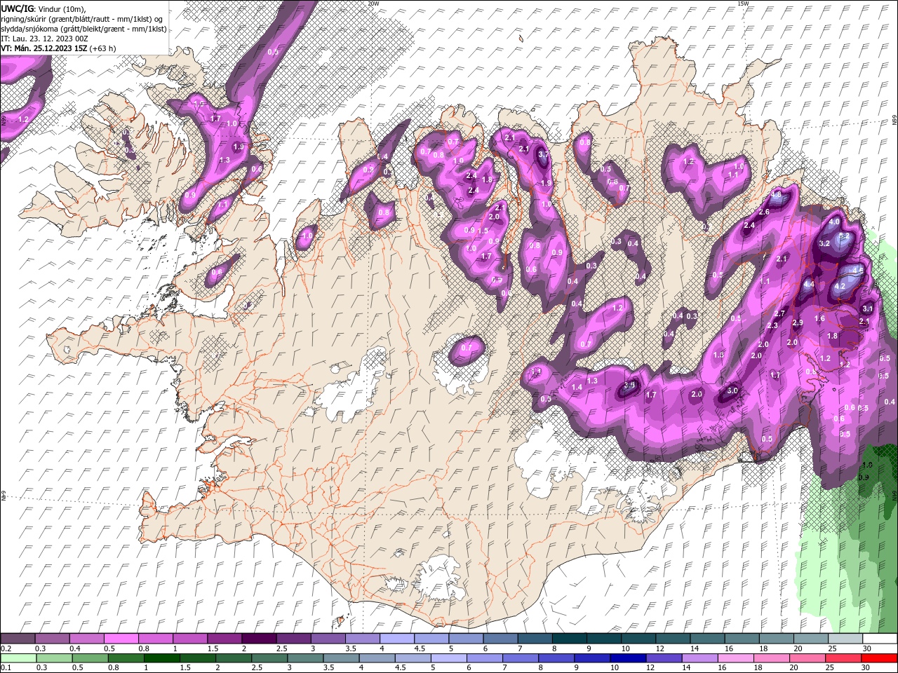
Task: Click the 4.4 snowfall value on the map
Action: 809,285
